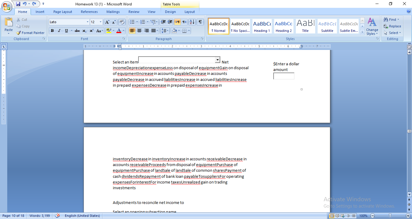Toggle italic formatting
The image size is (412, 219).
pos(59,31)
